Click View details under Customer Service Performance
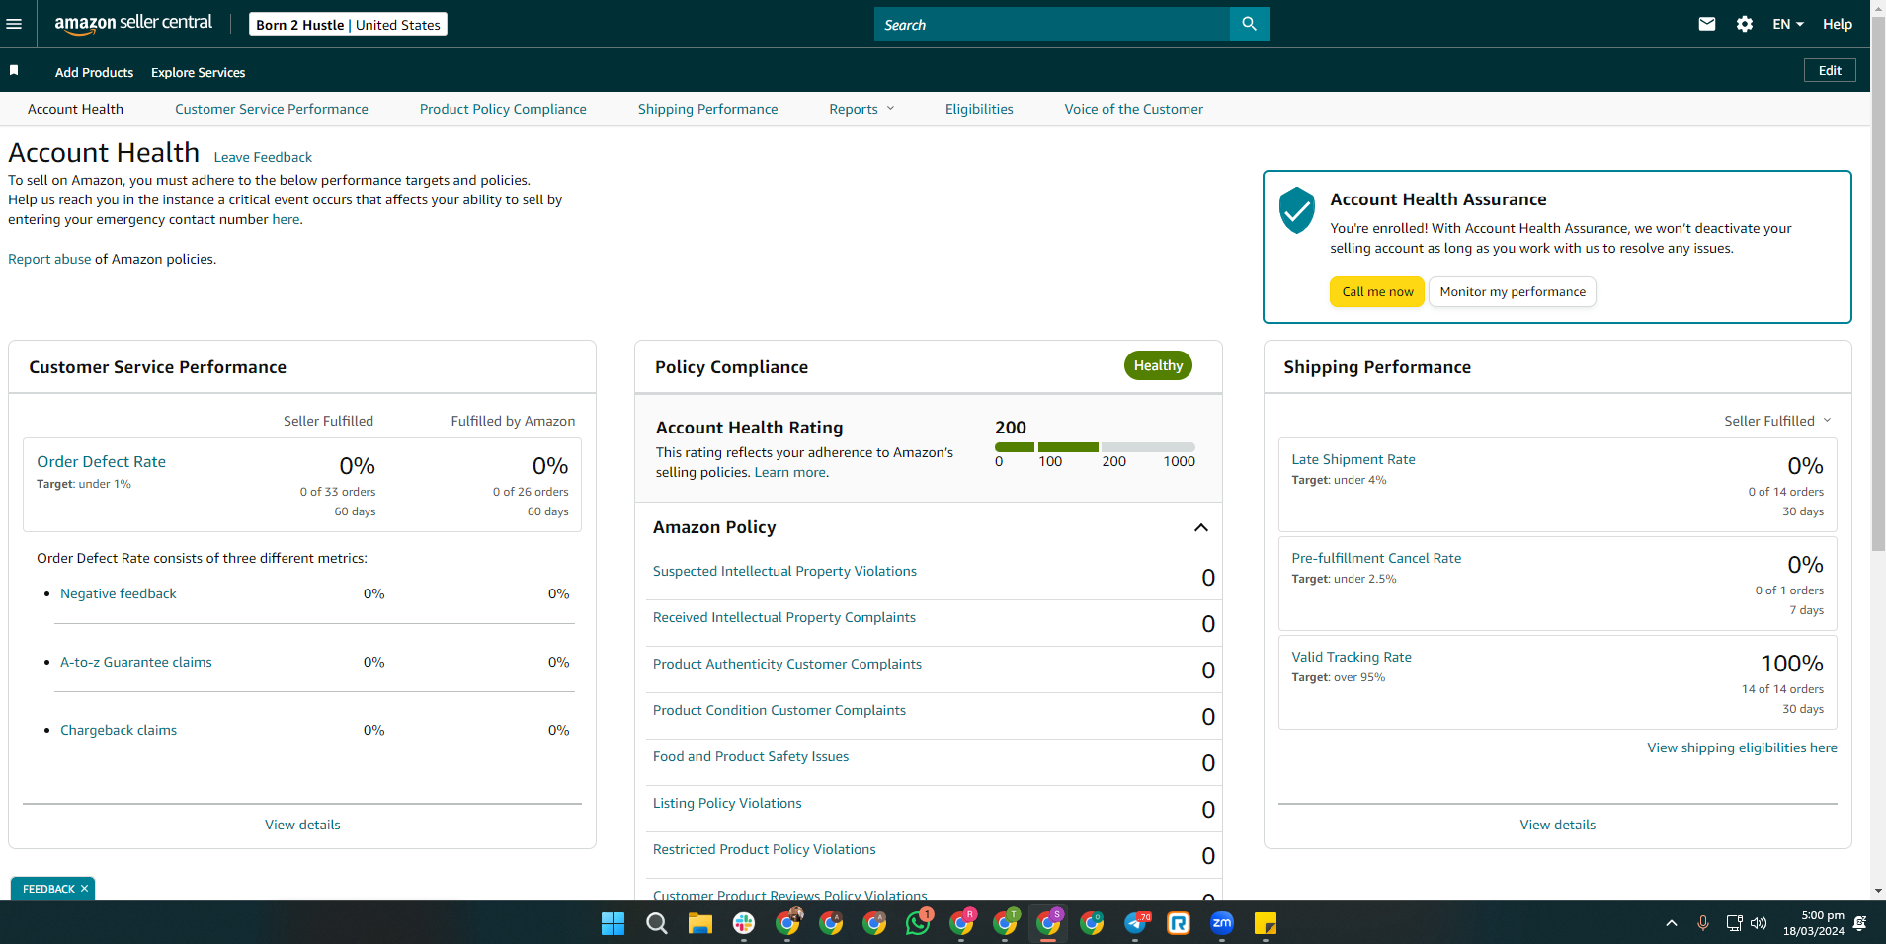The height and width of the screenshot is (944, 1886). coord(302,825)
